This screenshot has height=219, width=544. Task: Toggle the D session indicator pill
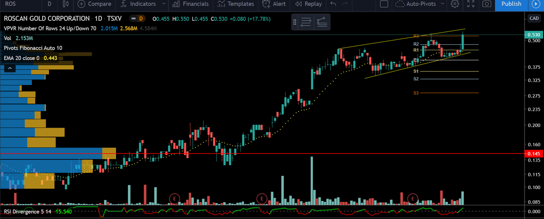coord(137,19)
